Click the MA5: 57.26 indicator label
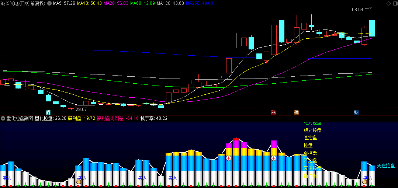This screenshot has width=398, height=188. [64, 4]
